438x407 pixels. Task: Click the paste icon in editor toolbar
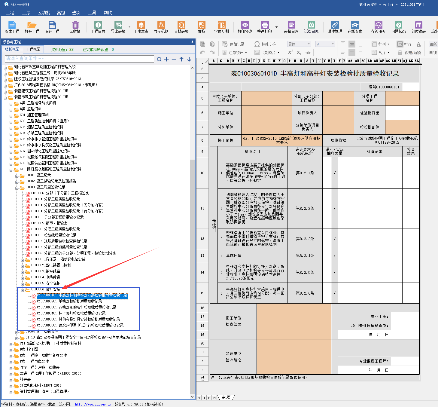(212, 44)
